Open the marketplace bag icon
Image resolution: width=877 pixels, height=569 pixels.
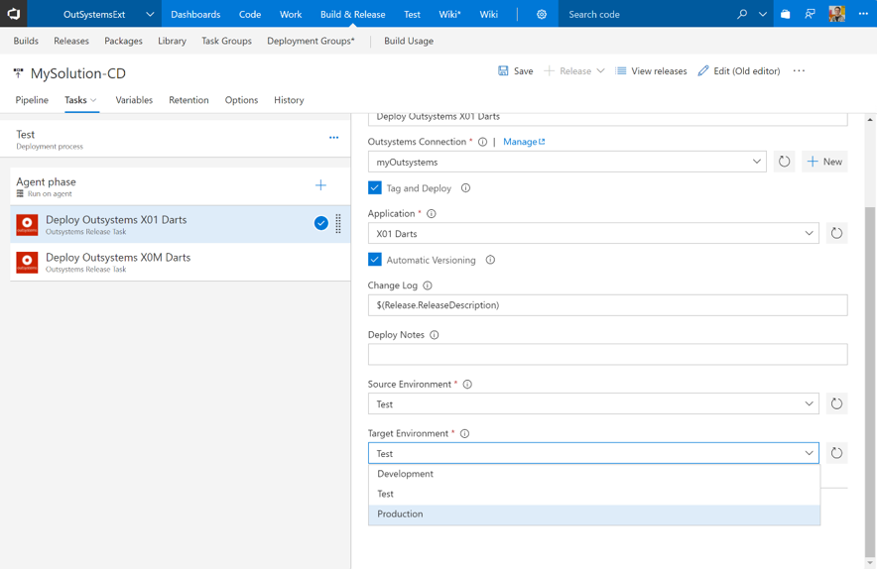(786, 14)
